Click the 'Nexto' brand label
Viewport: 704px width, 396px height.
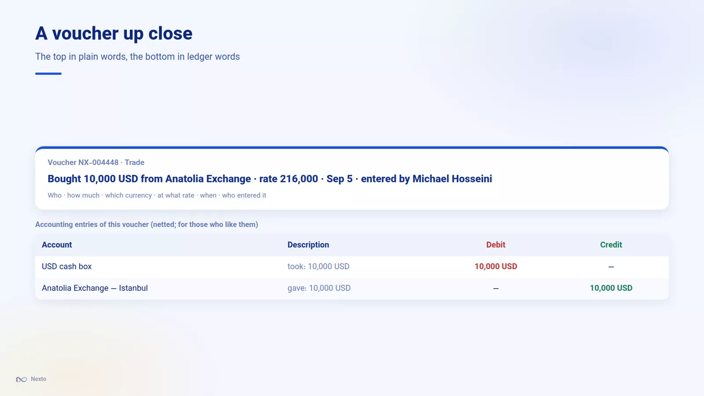click(x=38, y=379)
